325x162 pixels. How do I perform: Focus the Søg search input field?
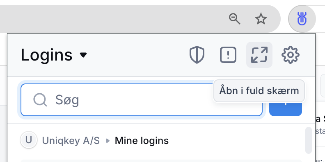(142, 100)
